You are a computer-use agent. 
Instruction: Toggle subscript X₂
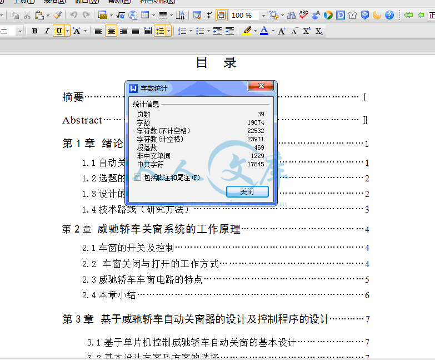319,31
